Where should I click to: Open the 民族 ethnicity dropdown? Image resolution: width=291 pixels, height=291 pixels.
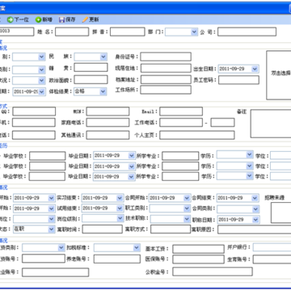click(103, 57)
